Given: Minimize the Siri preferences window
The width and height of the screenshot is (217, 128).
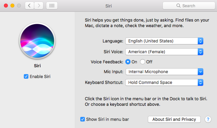Looking at the screenshot, I should [12, 6].
